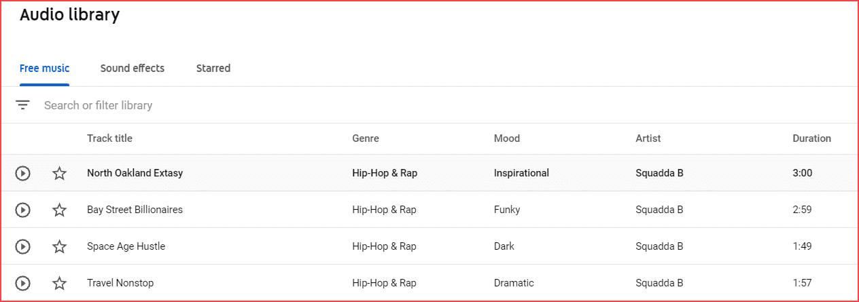Play the Travel Nonstop track
This screenshot has height=302, width=859.
coord(23,283)
